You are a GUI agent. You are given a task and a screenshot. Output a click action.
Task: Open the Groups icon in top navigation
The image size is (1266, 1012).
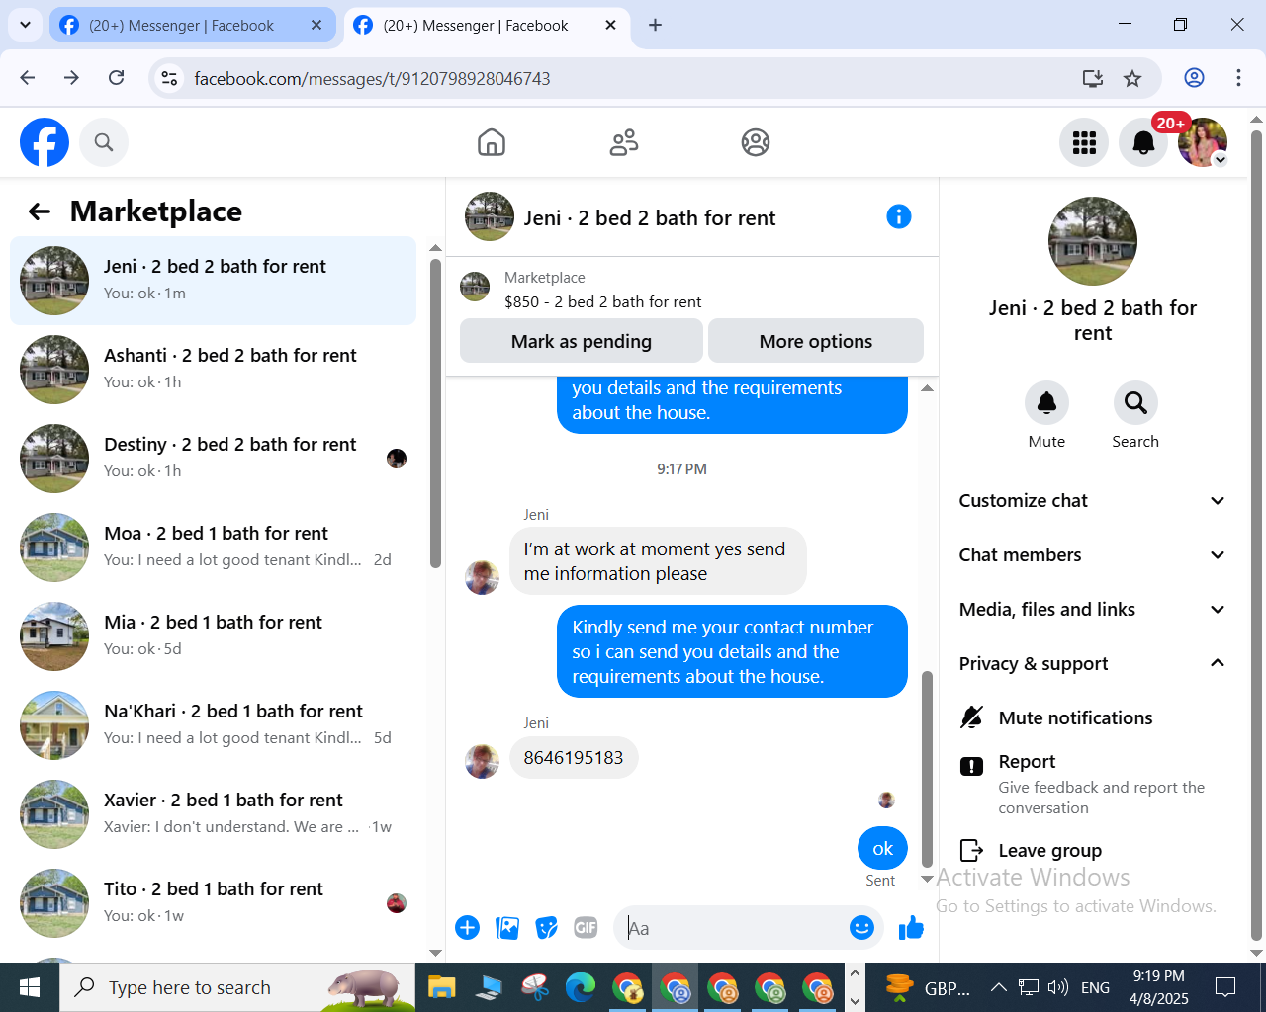[756, 142]
